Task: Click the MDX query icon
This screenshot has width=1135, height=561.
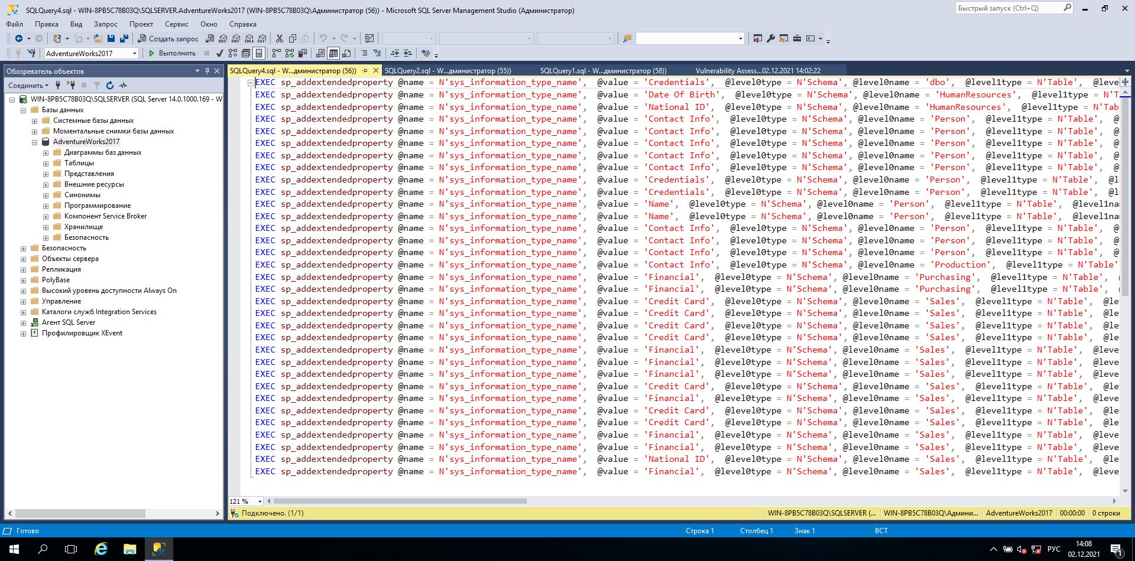Action: coord(223,38)
